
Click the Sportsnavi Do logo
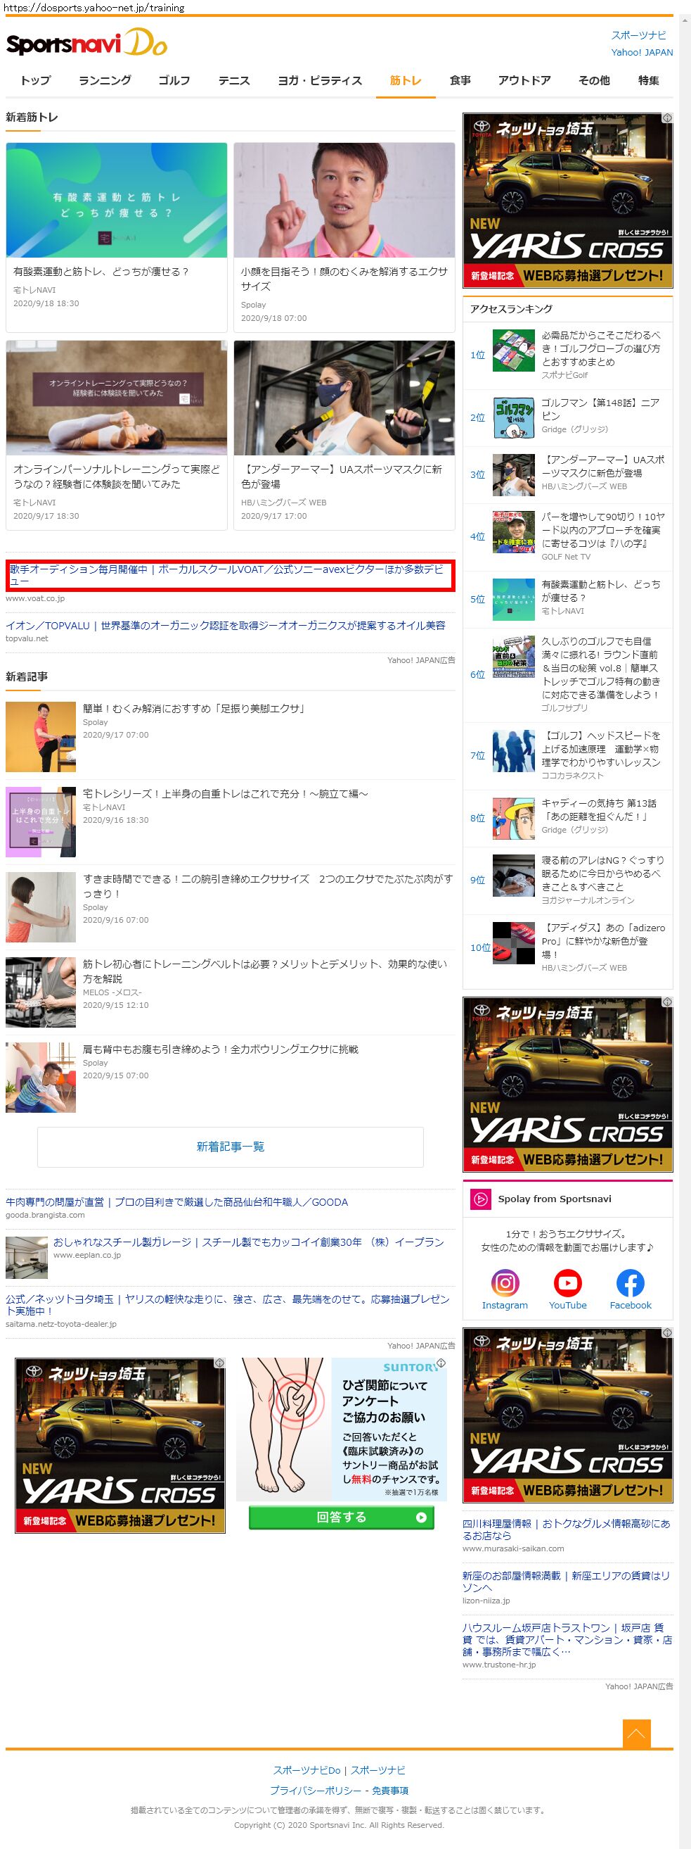[86, 44]
